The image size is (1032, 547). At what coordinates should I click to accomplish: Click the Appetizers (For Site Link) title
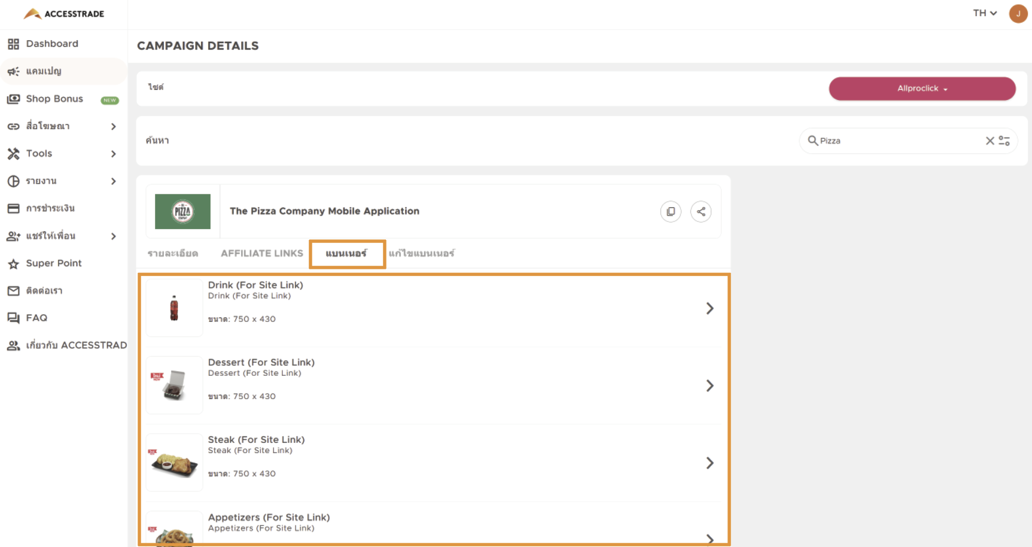[269, 517]
